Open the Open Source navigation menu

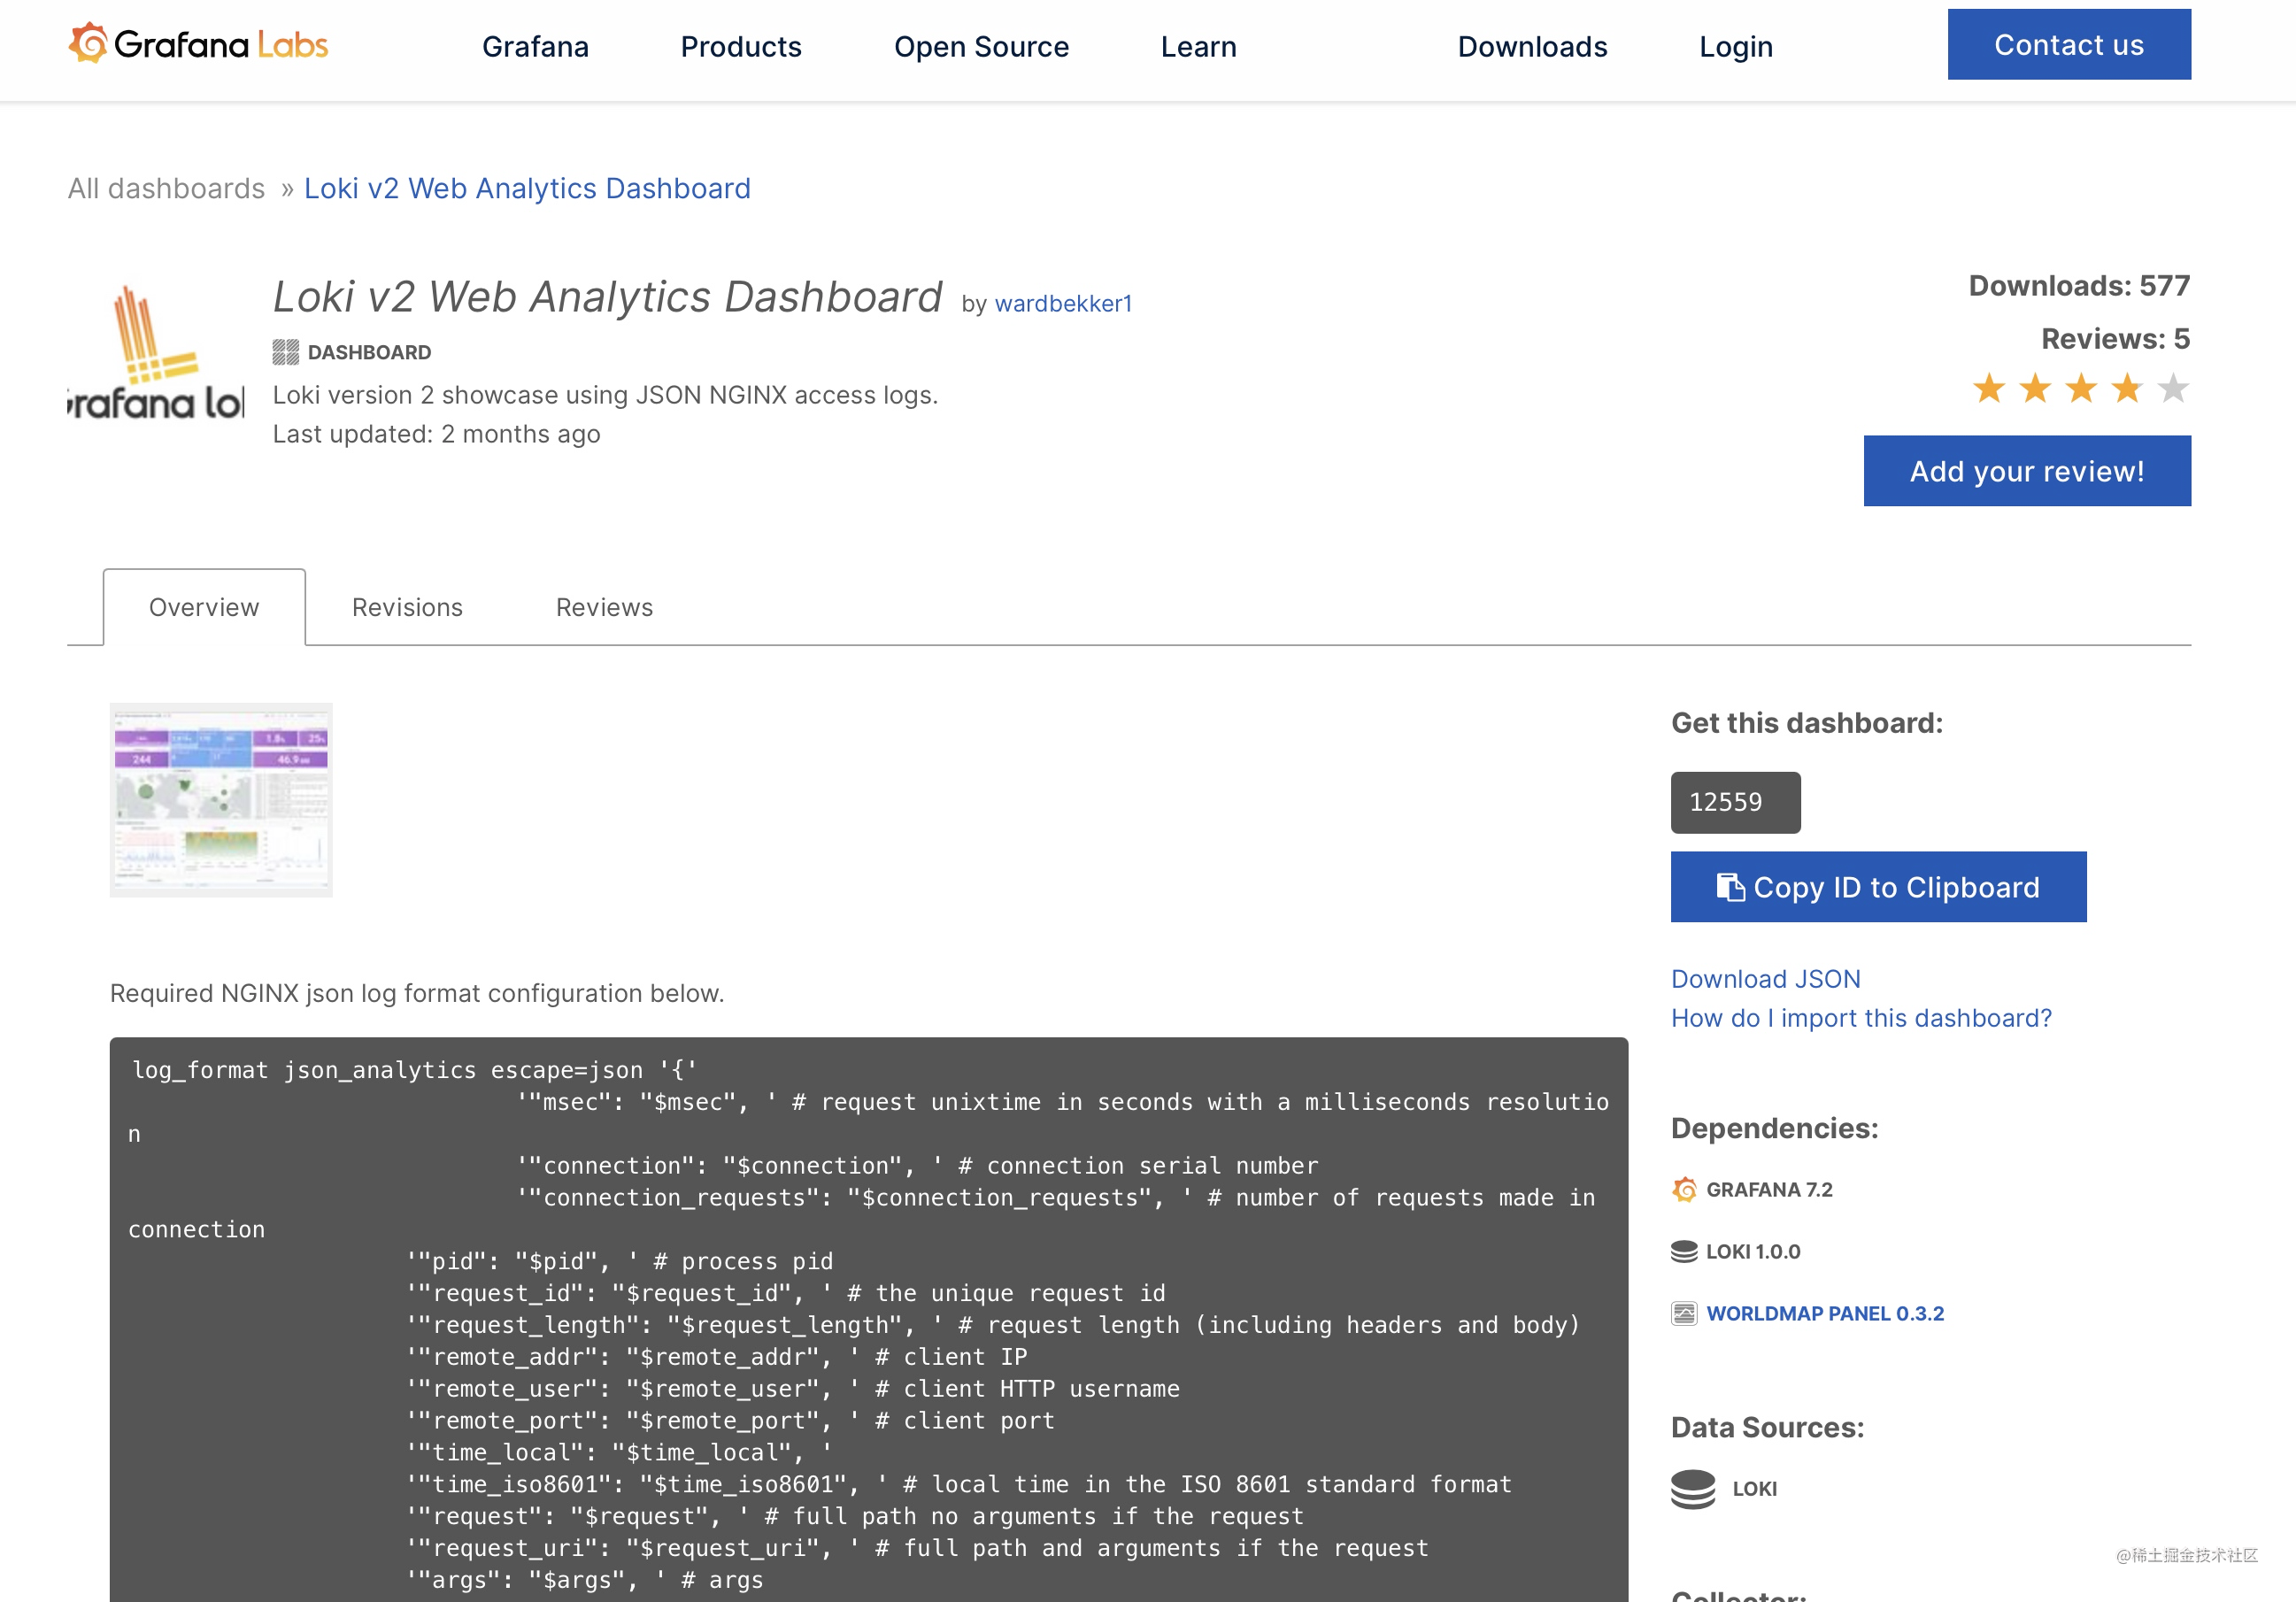coord(982,46)
